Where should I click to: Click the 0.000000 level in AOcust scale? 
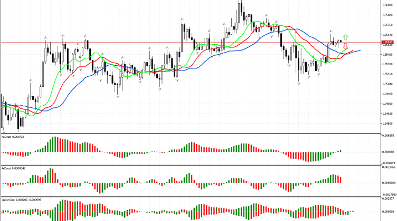[388, 152]
